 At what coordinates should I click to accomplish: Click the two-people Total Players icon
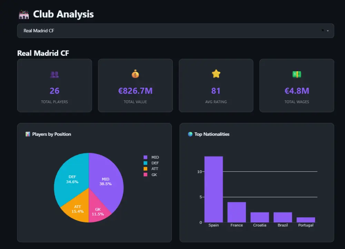[x=55, y=75]
